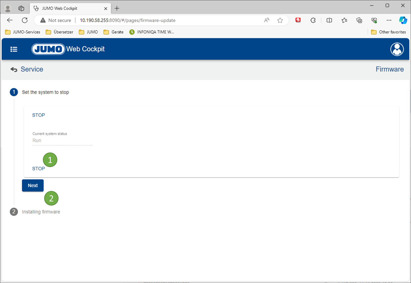This screenshot has width=411, height=283.
Task: Open the hamburger navigation menu
Action: click(14, 49)
